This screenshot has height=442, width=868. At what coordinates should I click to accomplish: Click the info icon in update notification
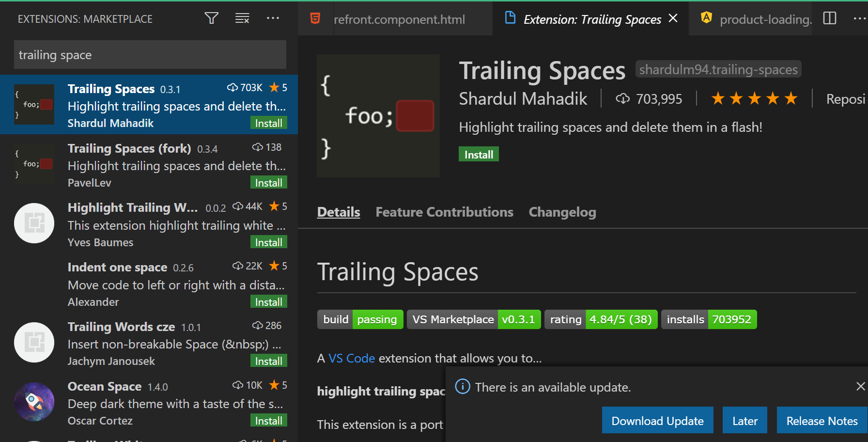pyautogui.click(x=462, y=387)
